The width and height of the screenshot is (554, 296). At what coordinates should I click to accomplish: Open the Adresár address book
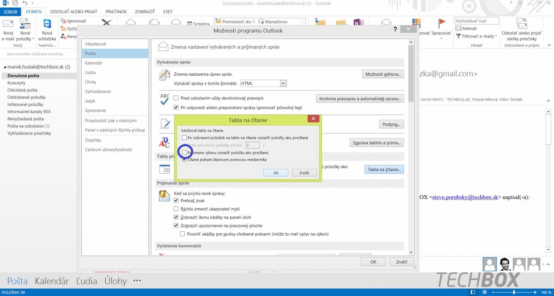(x=466, y=28)
